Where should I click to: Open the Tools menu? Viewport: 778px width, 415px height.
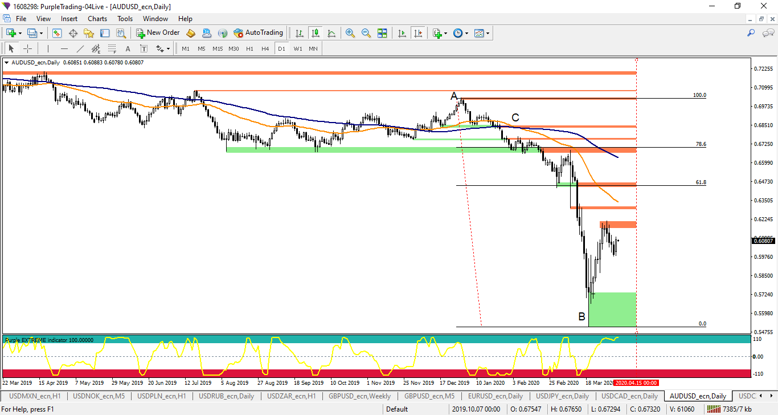point(125,19)
